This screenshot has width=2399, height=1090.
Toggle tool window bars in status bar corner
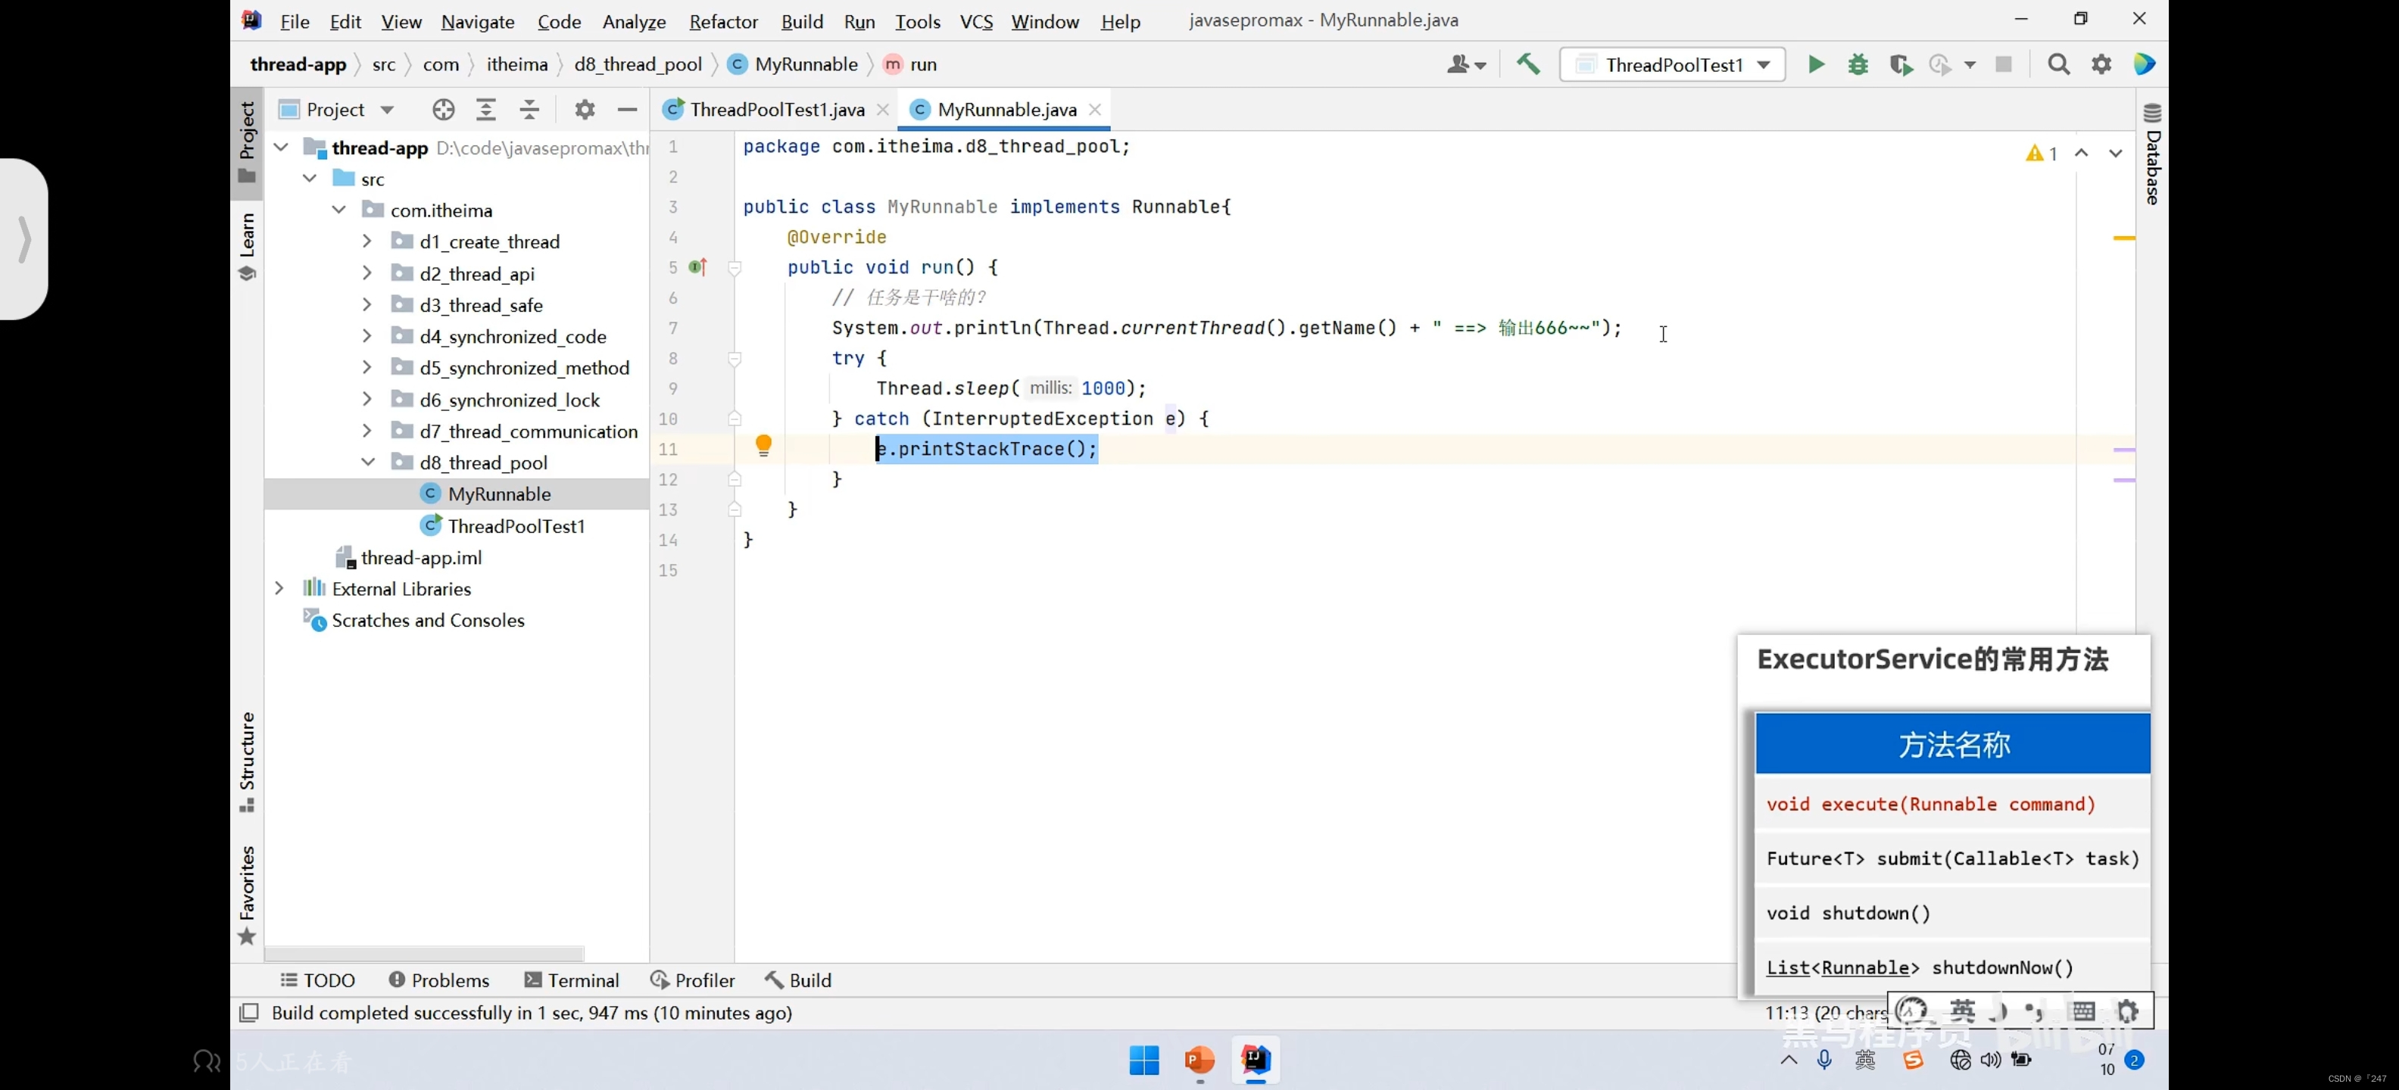tap(248, 1013)
